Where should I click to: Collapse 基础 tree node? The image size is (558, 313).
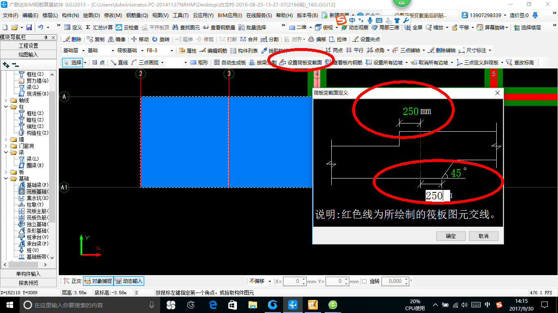tap(6, 179)
